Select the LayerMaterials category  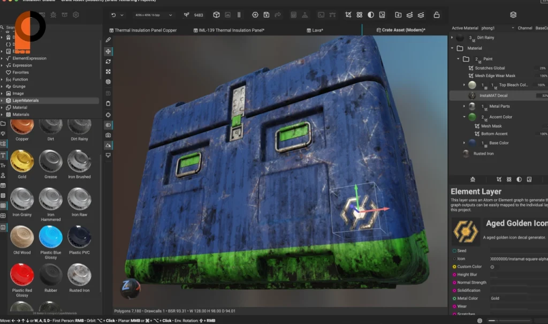(26, 101)
